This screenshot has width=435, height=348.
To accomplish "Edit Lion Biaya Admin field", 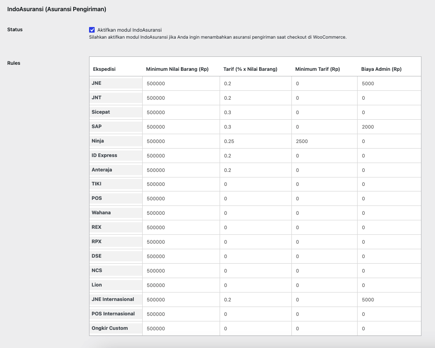I will [x=389, y=285].
